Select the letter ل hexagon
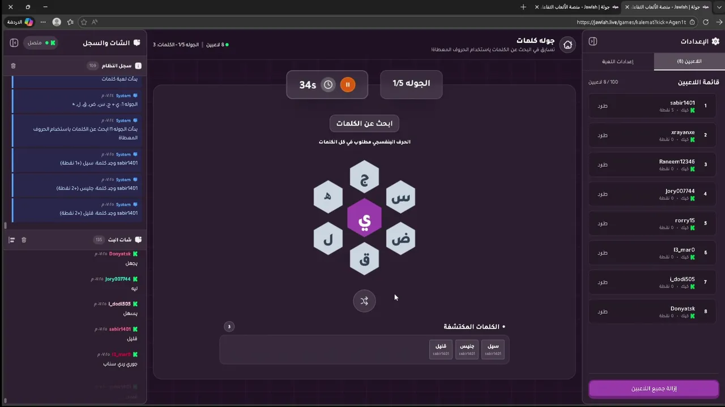 point(329,239)
